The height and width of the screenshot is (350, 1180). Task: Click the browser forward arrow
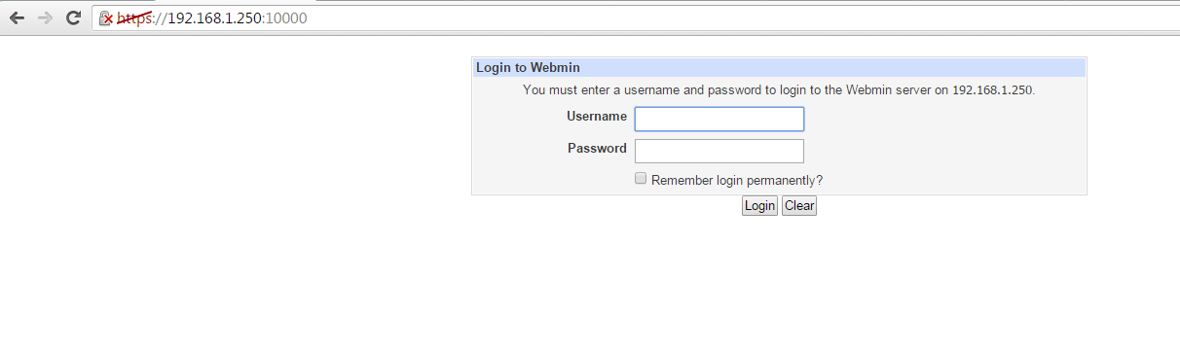(45, 17)
